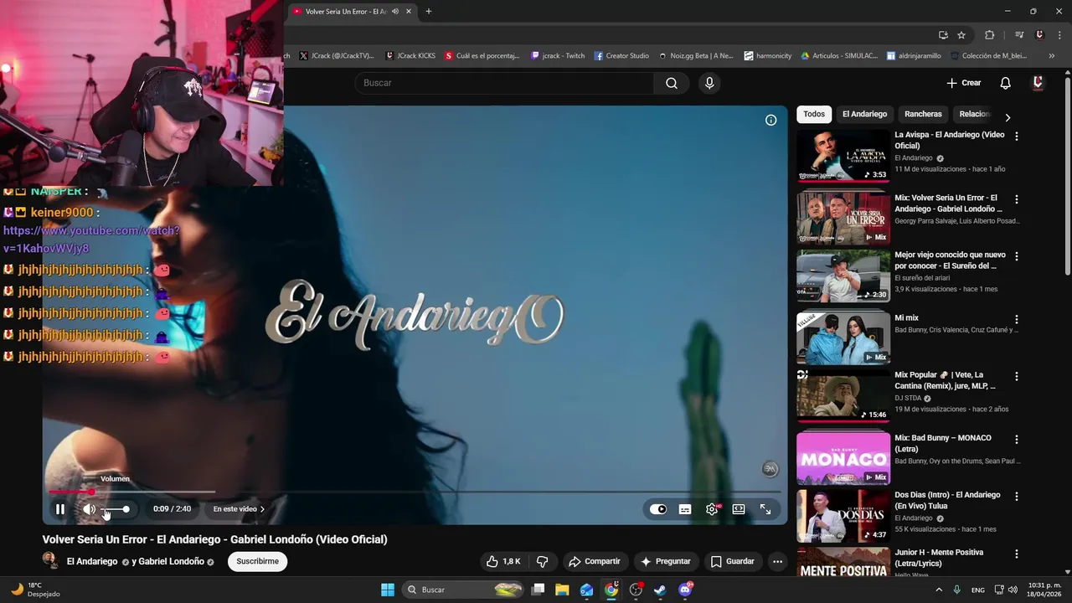Open Chrome media controls icon

coord(1019,35)
